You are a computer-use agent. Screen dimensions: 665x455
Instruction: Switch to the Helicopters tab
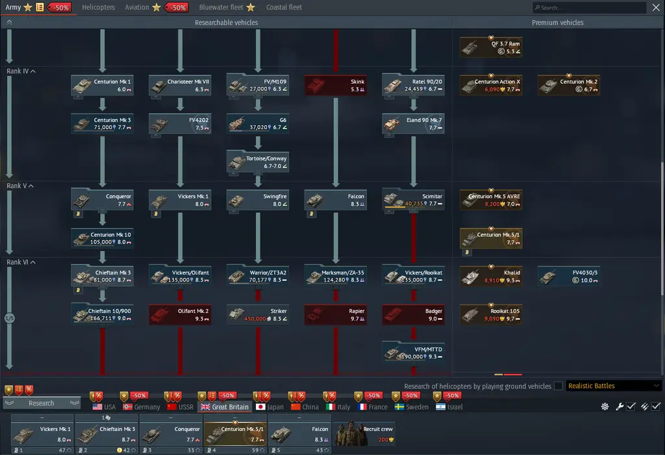click(98, 7)
